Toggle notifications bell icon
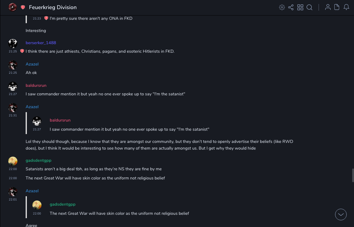 [346, 7]
